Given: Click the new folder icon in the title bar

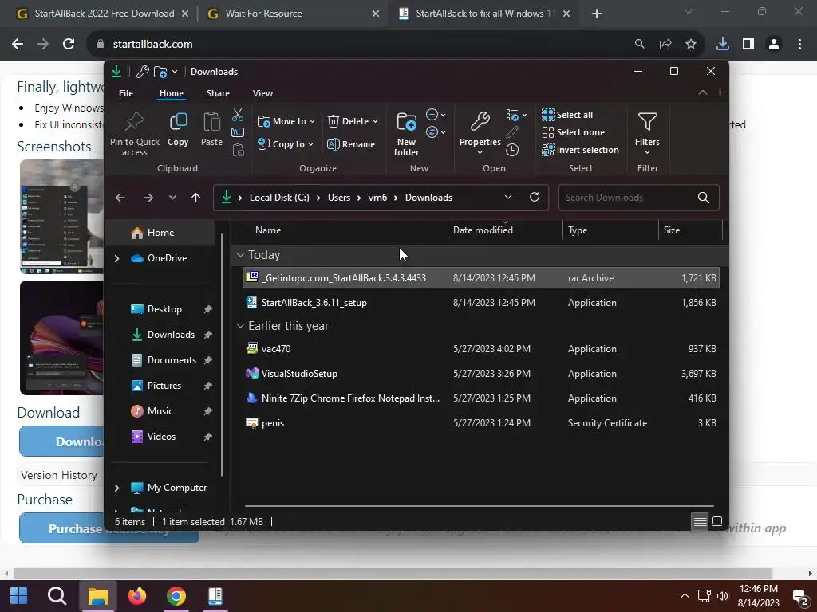Looking at the screenshot, I should (x=160, y=71).
